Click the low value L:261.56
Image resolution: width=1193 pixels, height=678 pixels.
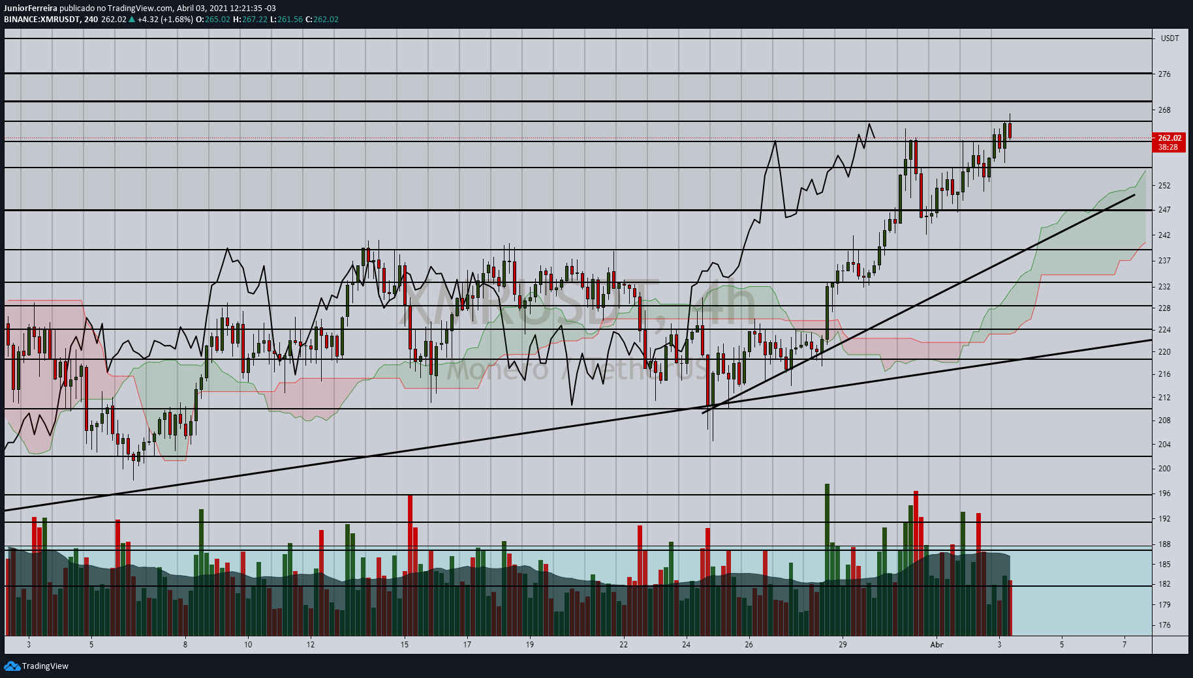coord(287,19)
